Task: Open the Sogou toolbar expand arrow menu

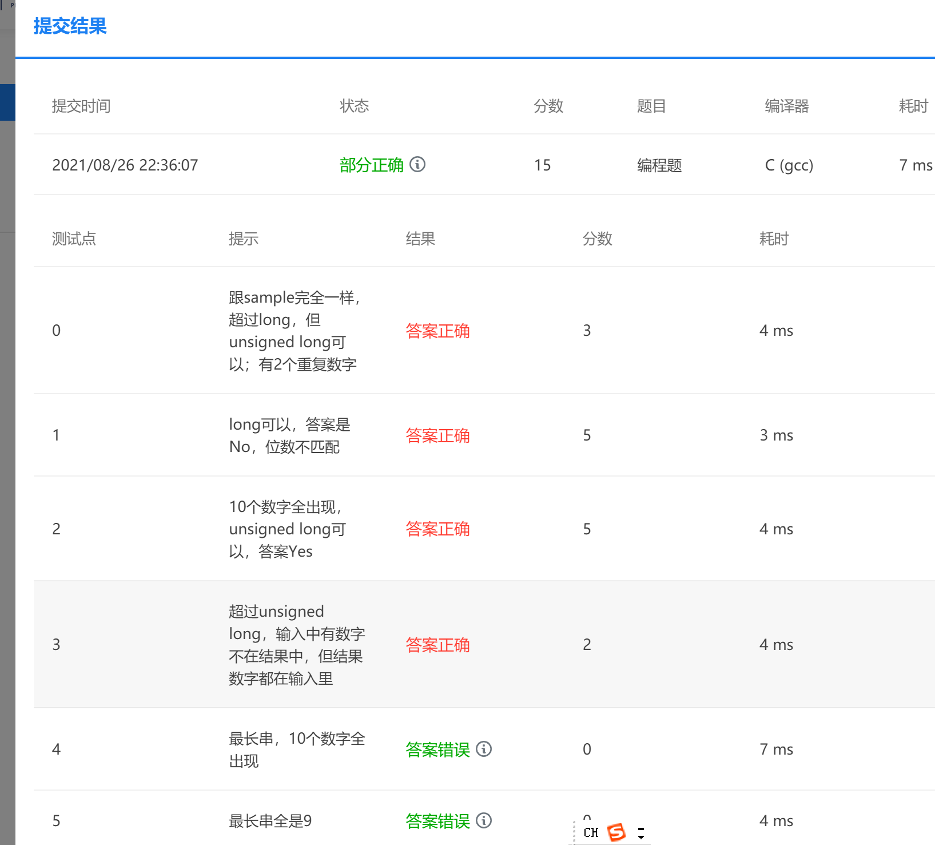Action: click(640, 832)
